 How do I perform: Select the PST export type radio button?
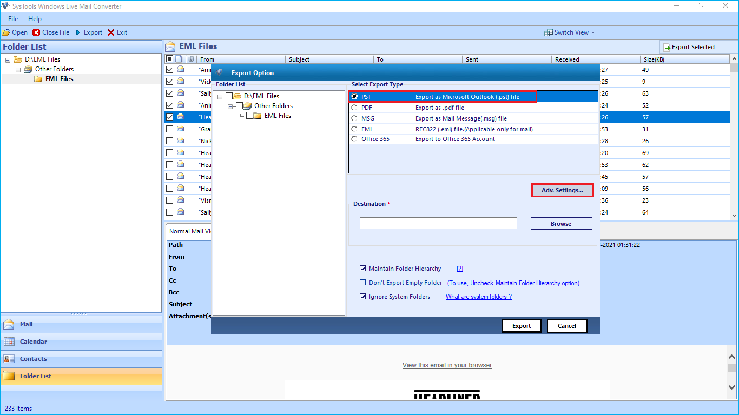click(x=355, y=97)
